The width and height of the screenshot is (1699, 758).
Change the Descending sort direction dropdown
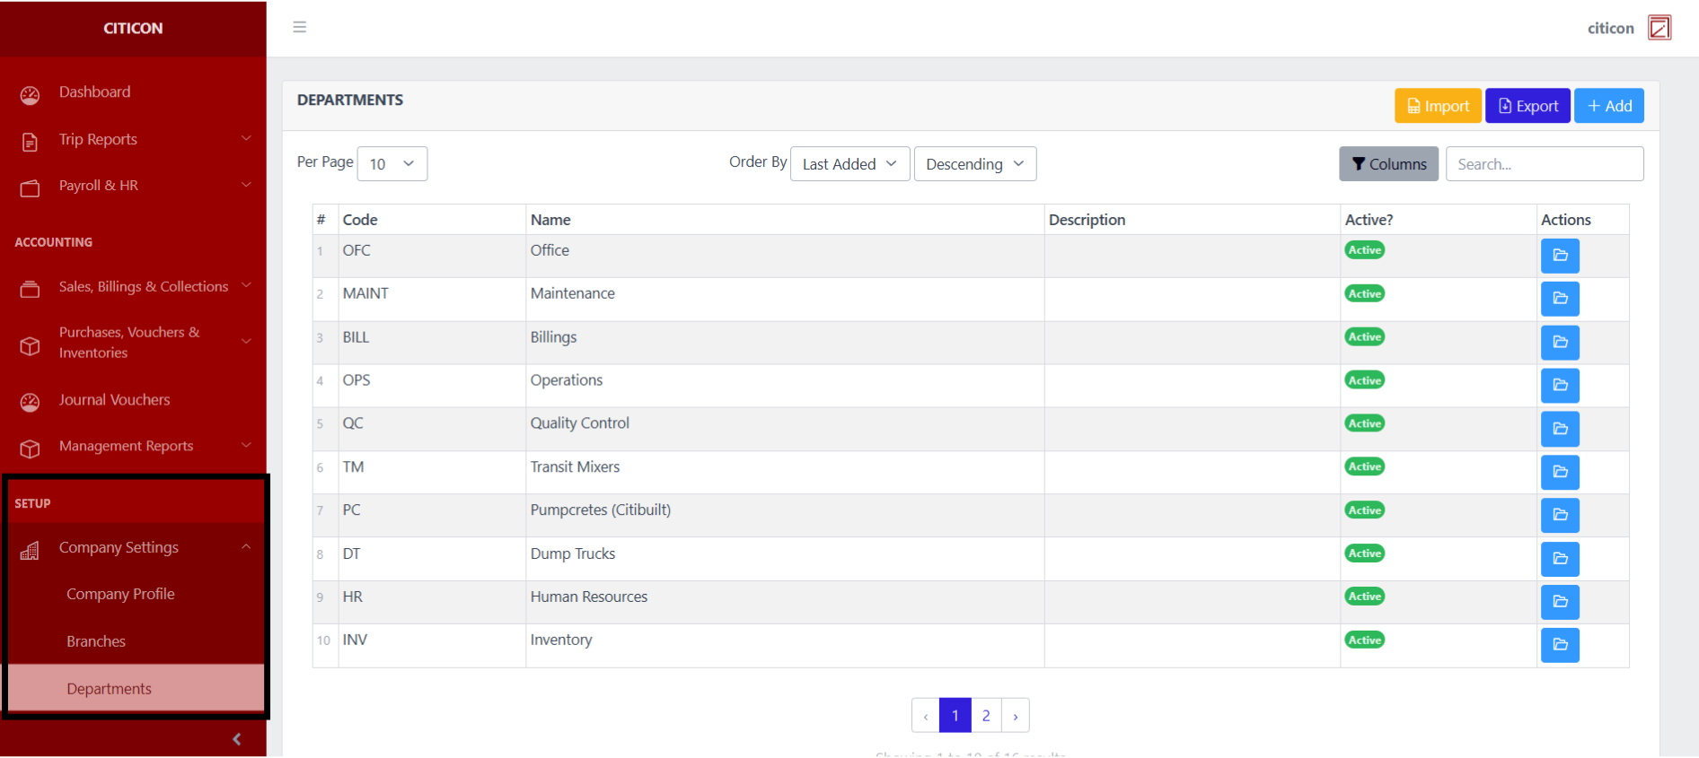click(974, 164)
